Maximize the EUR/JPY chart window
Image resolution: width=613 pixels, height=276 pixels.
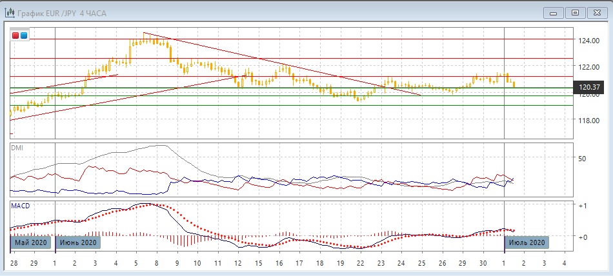[576, 12]
